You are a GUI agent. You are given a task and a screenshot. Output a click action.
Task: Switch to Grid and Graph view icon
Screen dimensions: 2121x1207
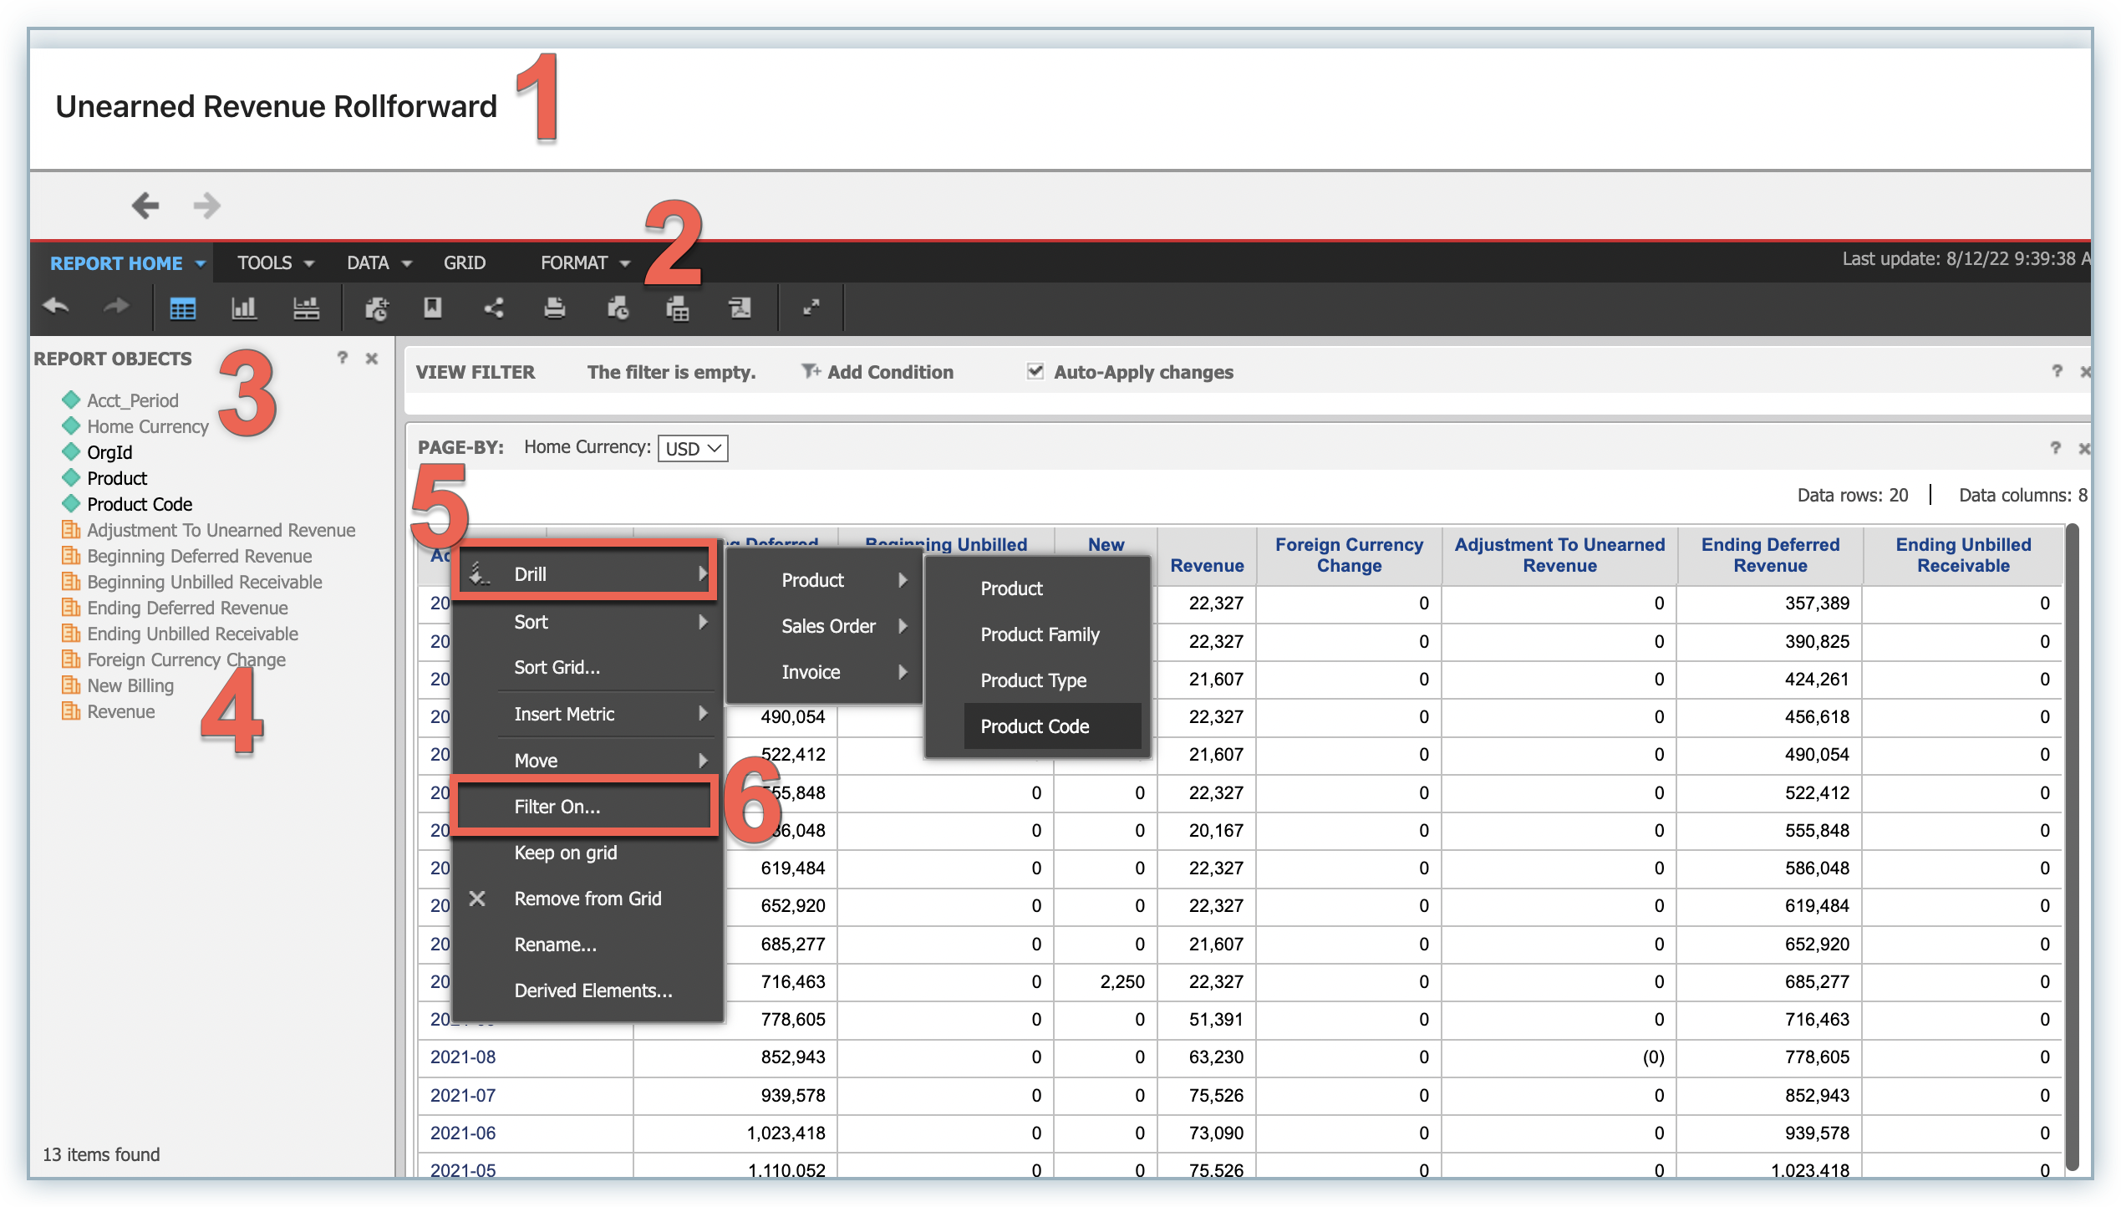(x=306, y=308)
